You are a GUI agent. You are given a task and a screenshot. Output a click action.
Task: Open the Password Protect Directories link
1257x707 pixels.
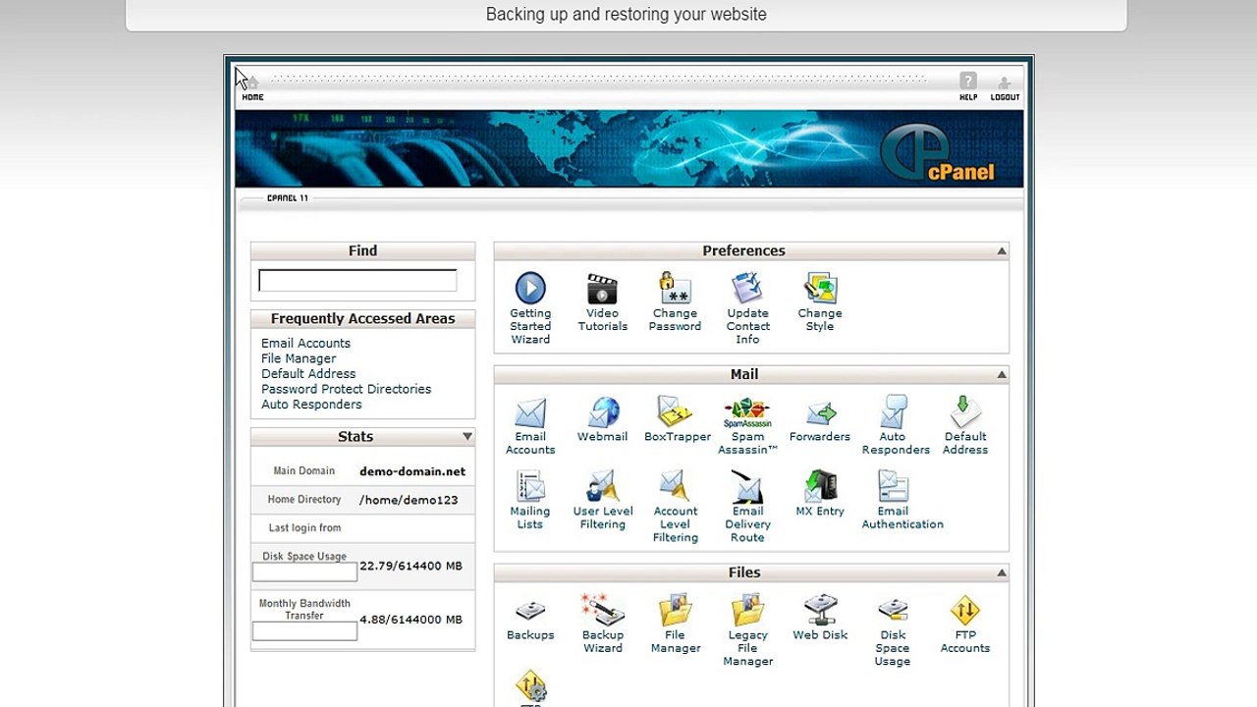tap(346, 389)
